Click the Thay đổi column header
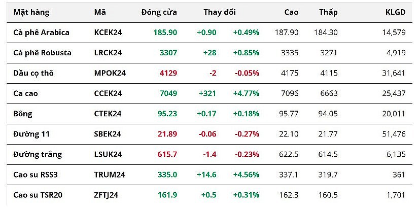 pos(219,12)
